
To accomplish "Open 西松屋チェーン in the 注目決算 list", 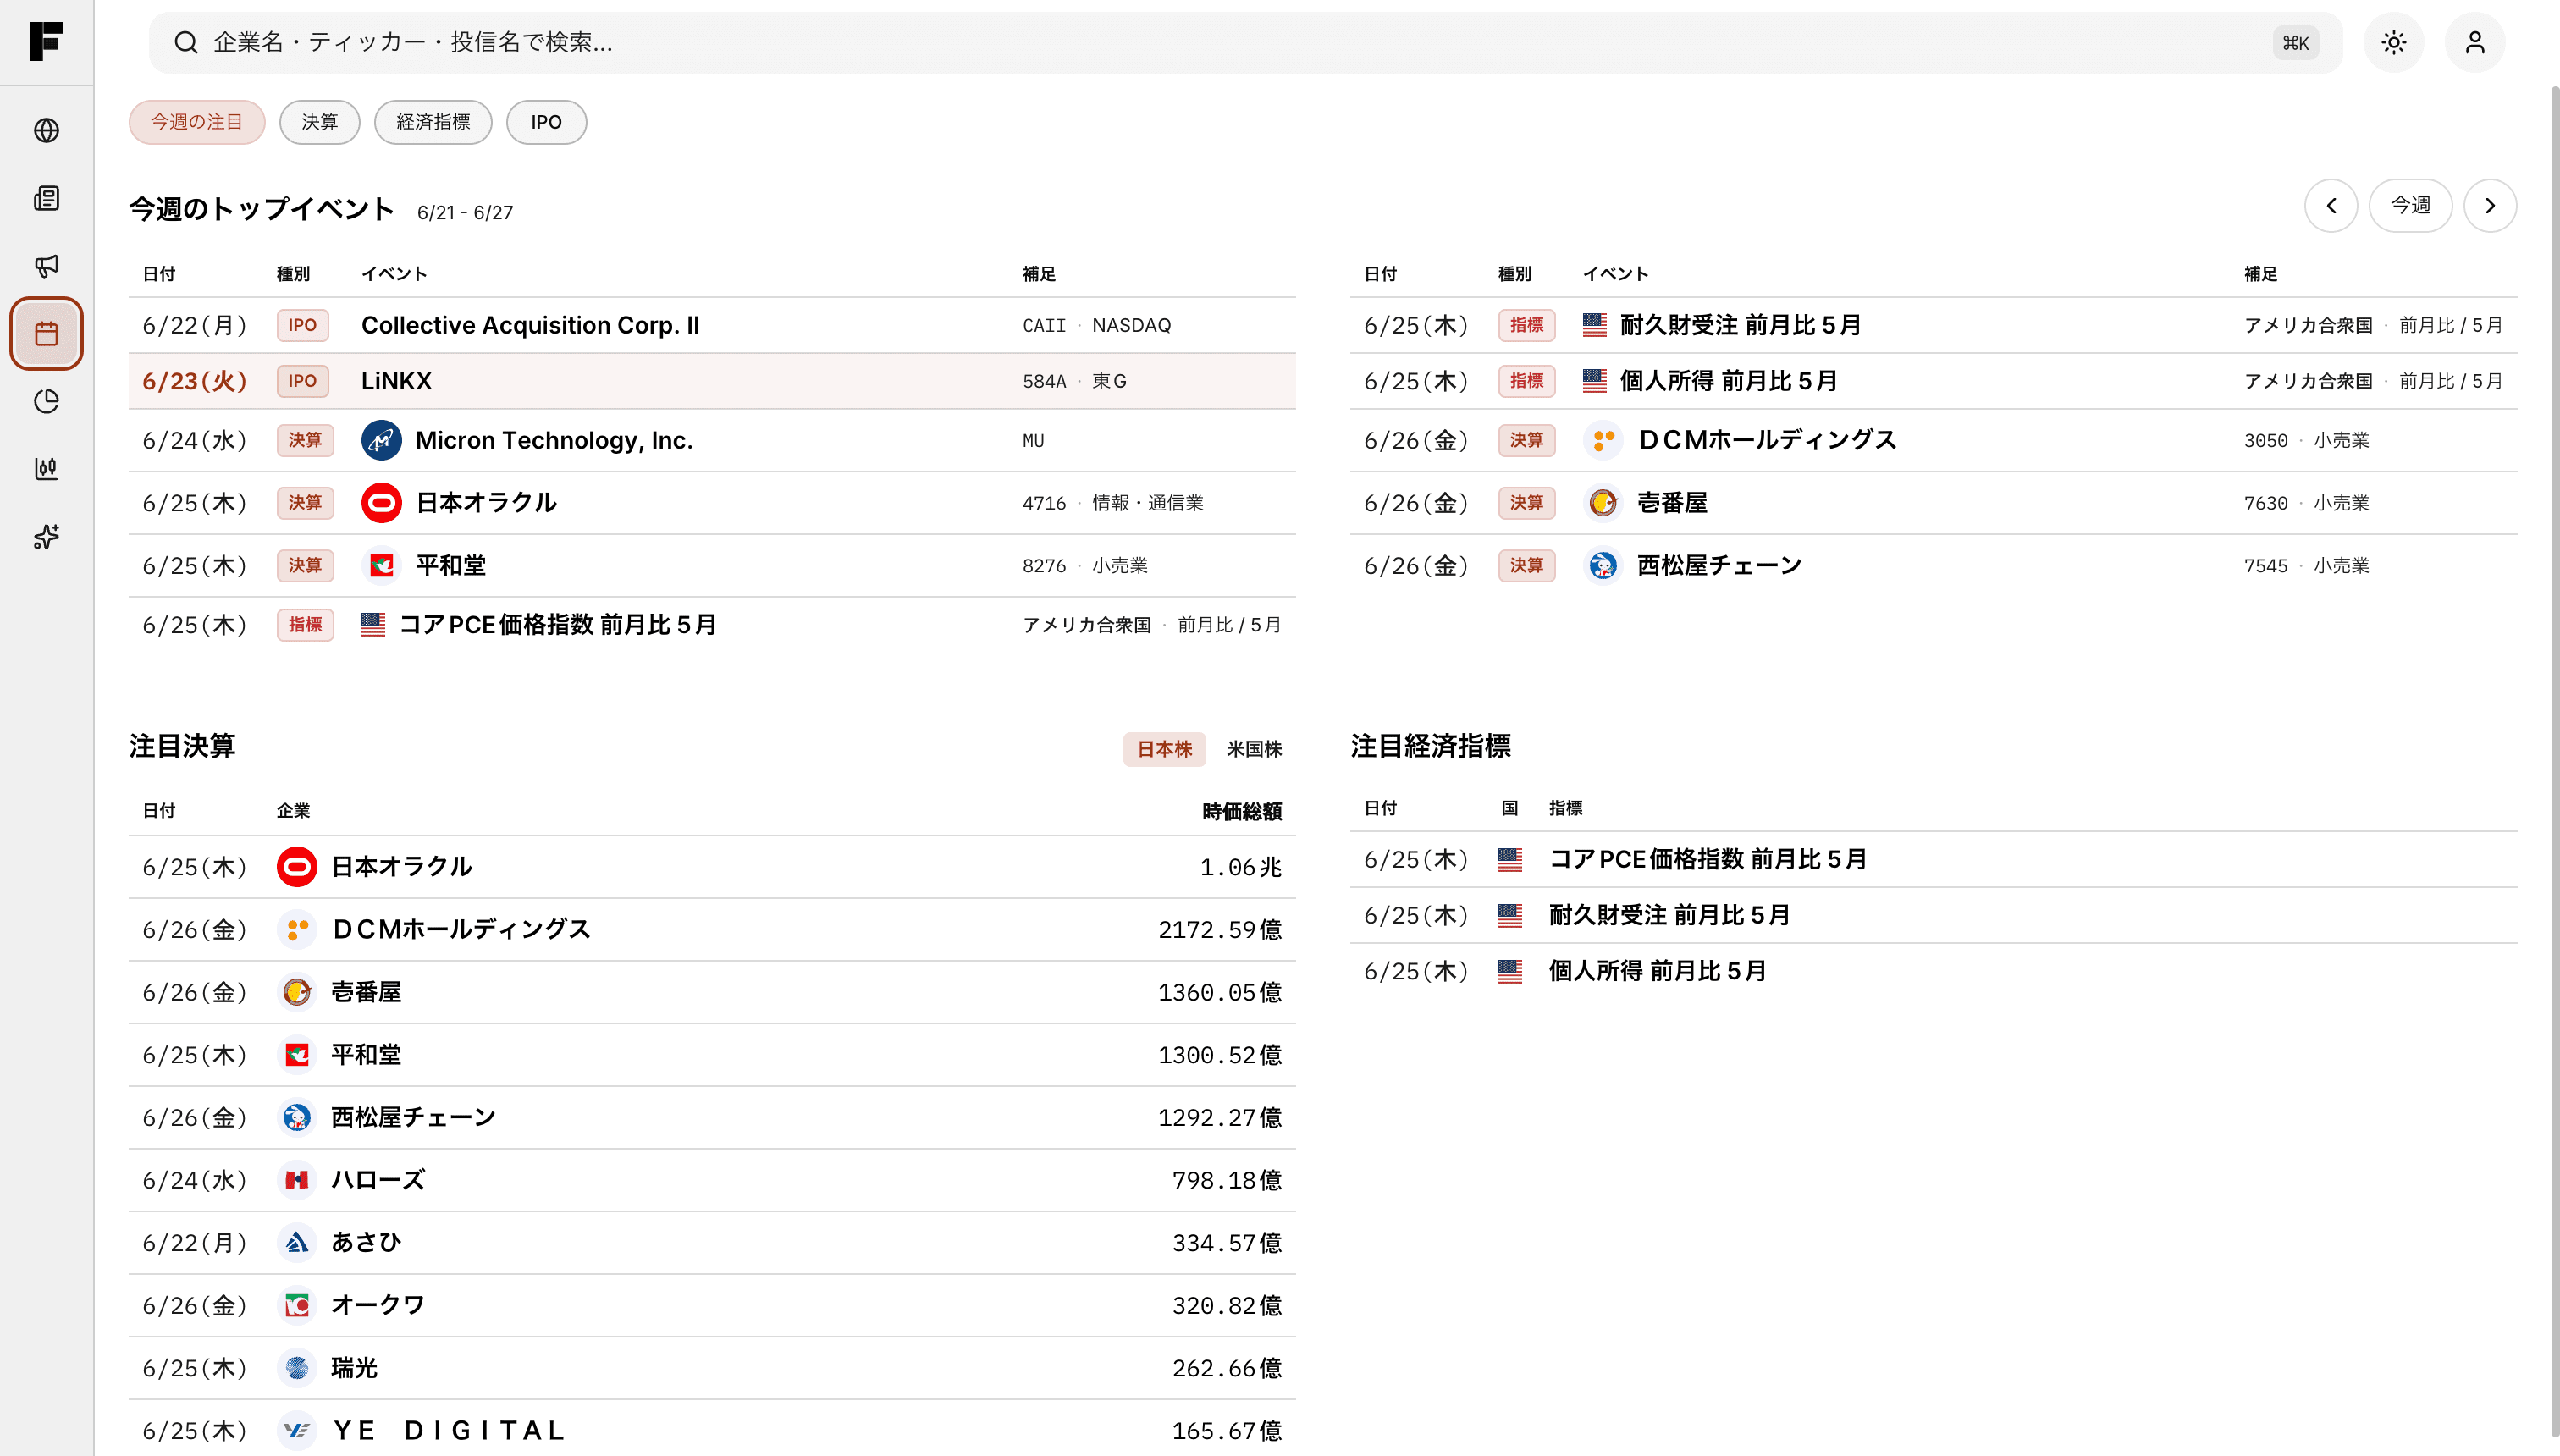I will [x=712, y=1118].
